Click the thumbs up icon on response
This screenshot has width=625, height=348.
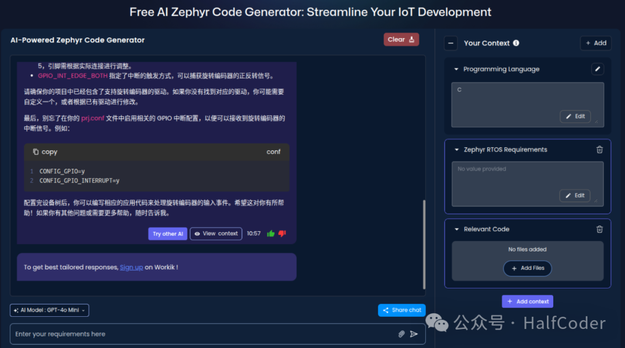pyautogui.click(x=271, y=234)
